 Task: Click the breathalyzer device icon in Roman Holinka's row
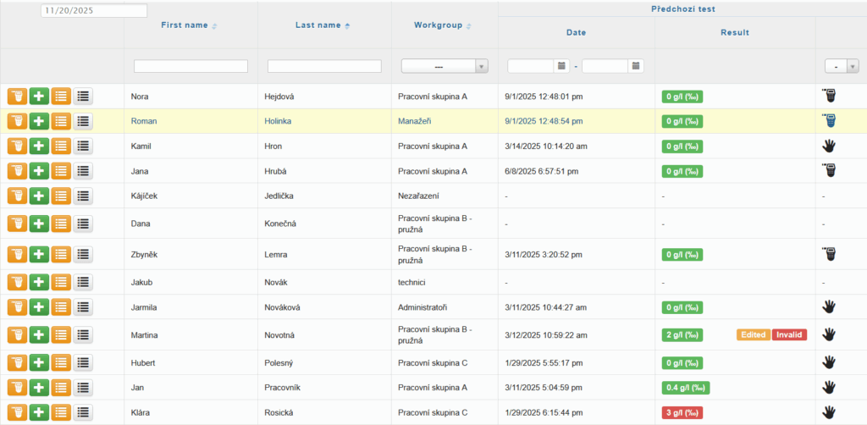click(x=831, y=121)
